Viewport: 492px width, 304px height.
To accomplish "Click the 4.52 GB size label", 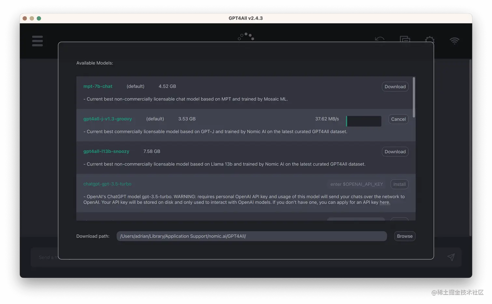I will [x=167, y=86].
